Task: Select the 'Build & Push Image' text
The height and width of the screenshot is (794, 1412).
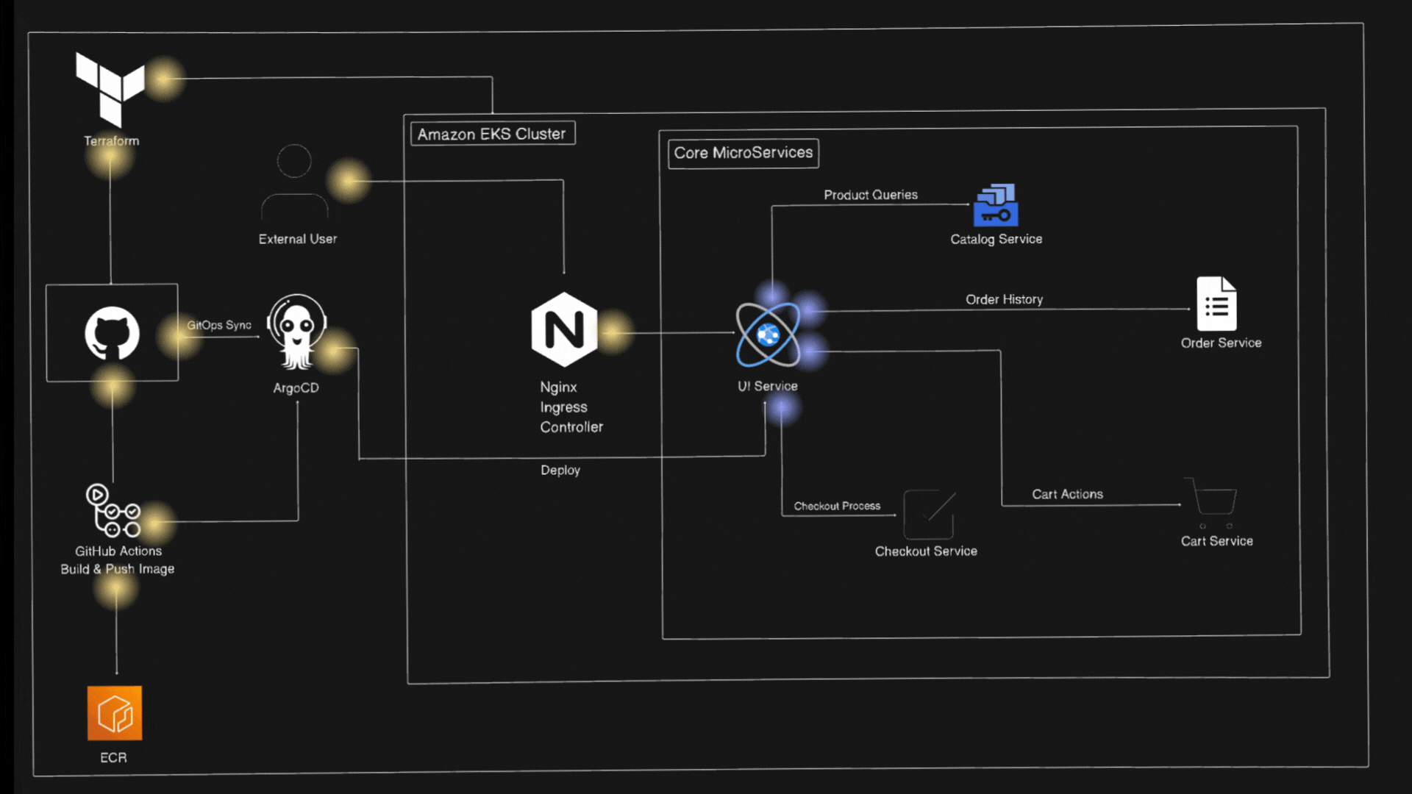Action: click(118, 569)
